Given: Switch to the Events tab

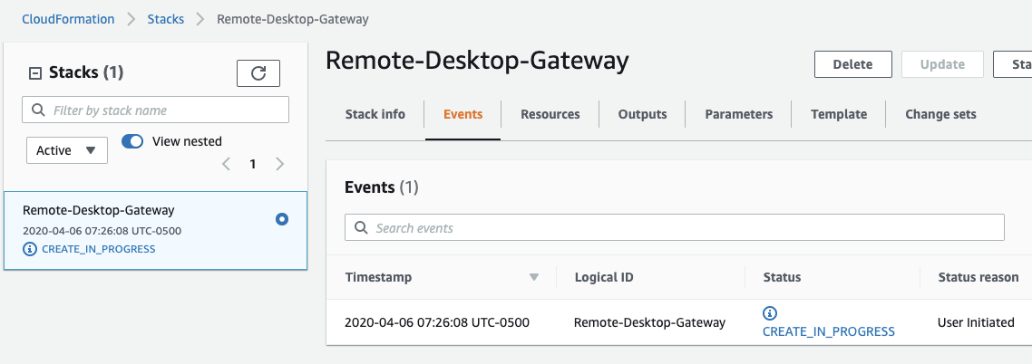Looking at the screenshot, I should pos(462,114).
